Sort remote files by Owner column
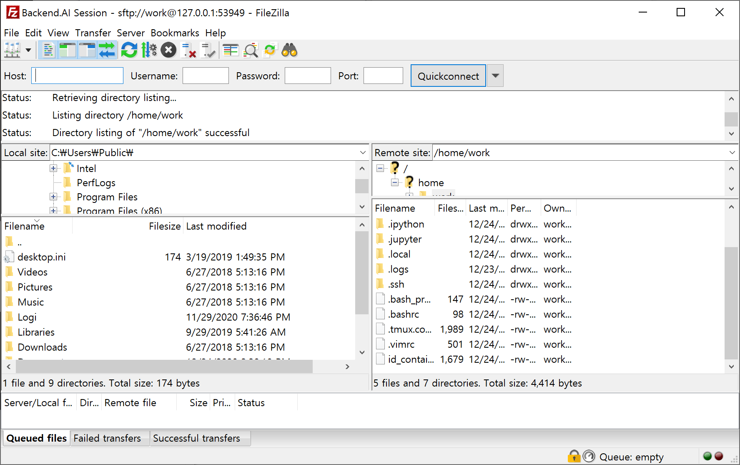 click(x=557, y=208)
